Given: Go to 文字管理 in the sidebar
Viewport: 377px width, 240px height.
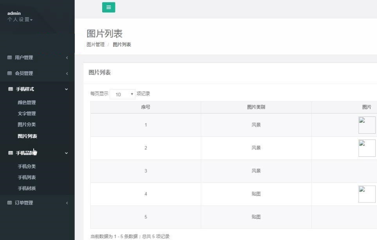Looking at the screenshot, I should pos(27,114).
